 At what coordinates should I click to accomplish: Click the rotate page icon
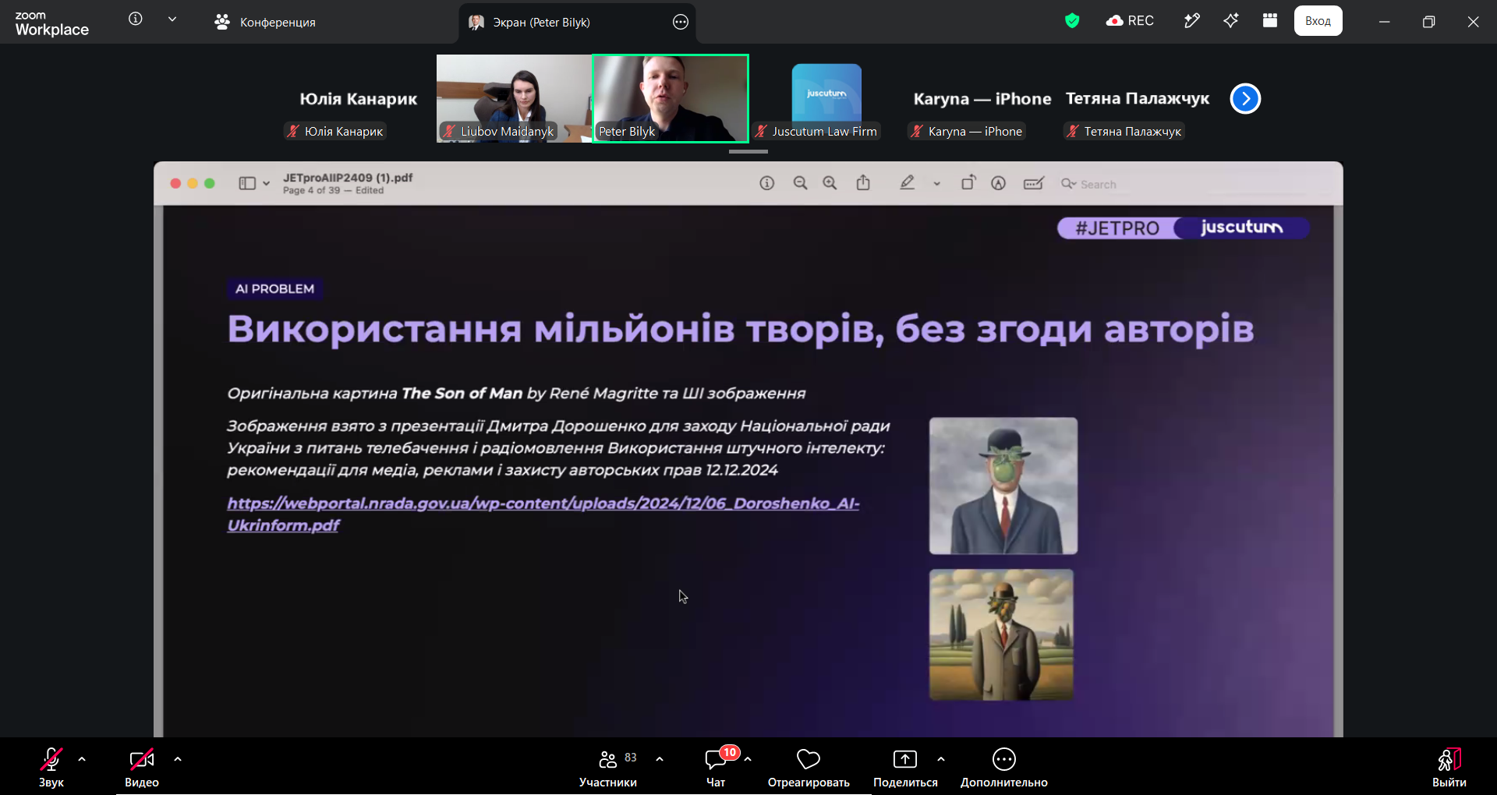[968, 183]
